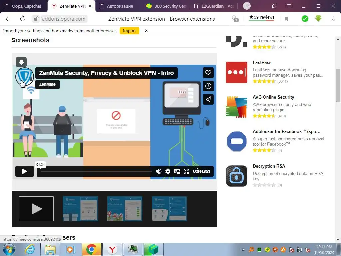Click the unlocked padlock site info icon

36,19
